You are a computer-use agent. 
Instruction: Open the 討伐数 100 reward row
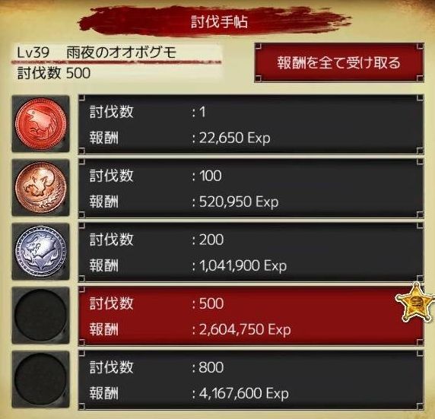coord(251,188)
